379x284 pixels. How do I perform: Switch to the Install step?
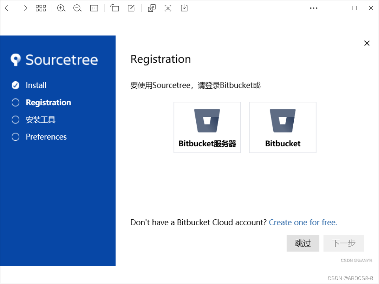point(15,85)
